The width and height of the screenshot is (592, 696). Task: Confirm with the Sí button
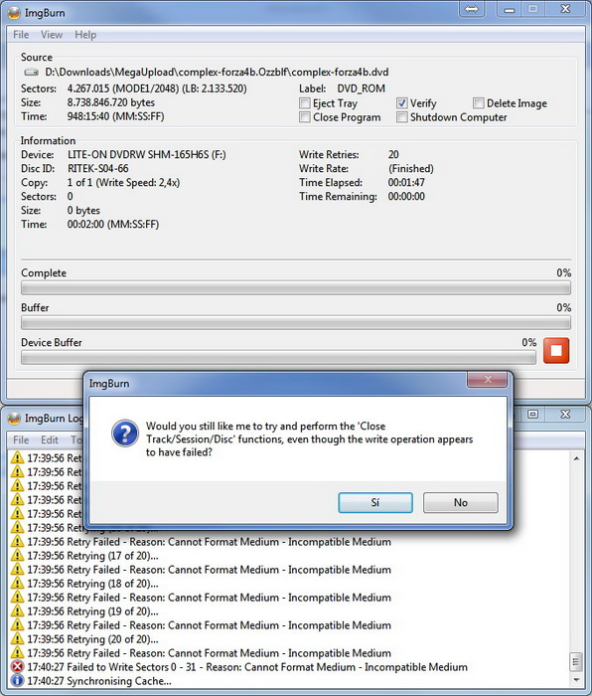(x=375, y=502)
